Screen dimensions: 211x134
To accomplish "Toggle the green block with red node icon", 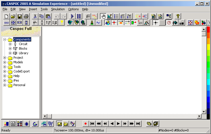I will tap(134, 23).
